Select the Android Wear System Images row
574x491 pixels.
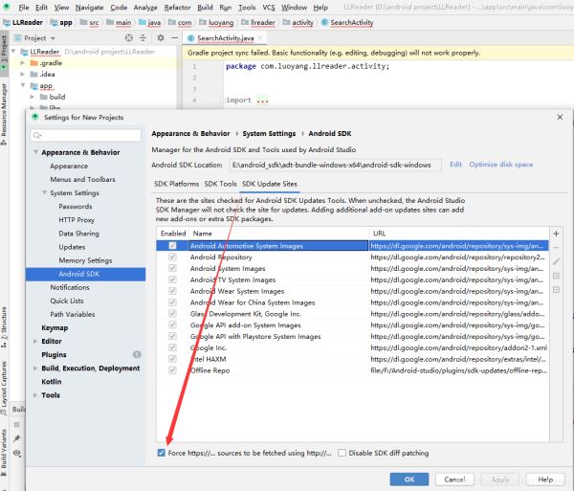pos(352,291)
